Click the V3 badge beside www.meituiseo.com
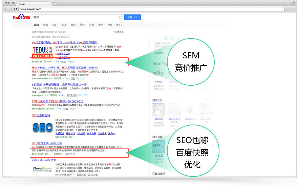This screenshot has height=188, width=298. (67, 78)
